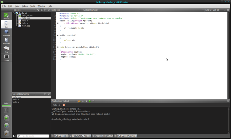This screenshot has height=139, width=231.
Task: Build the project with hammer button
Action: click(x=6, y=133)
